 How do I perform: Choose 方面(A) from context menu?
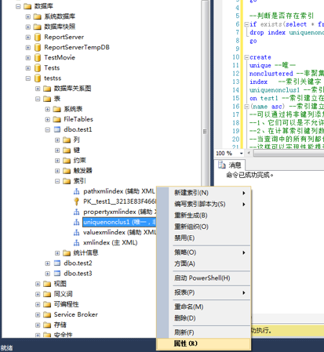(x=210, y=263)
